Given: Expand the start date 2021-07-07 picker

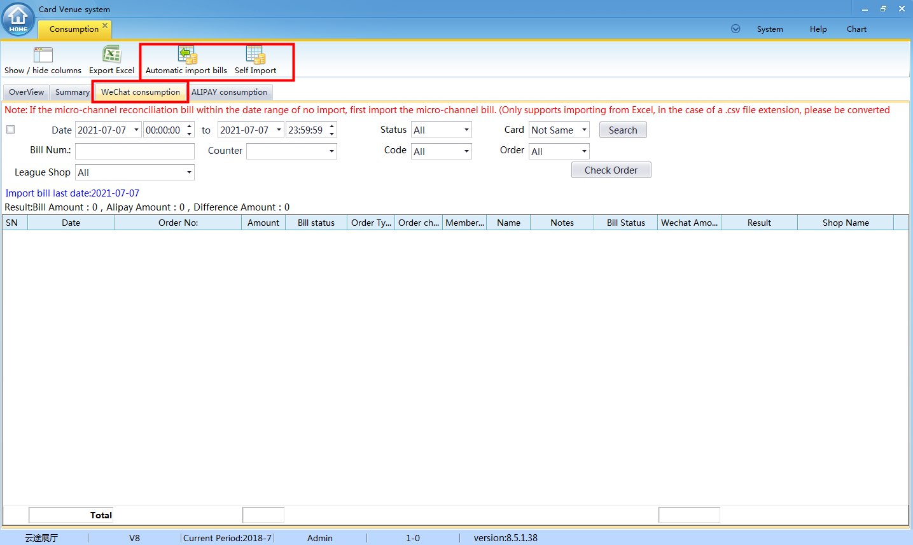Looking at the screenshot, I should coord(136,130).
